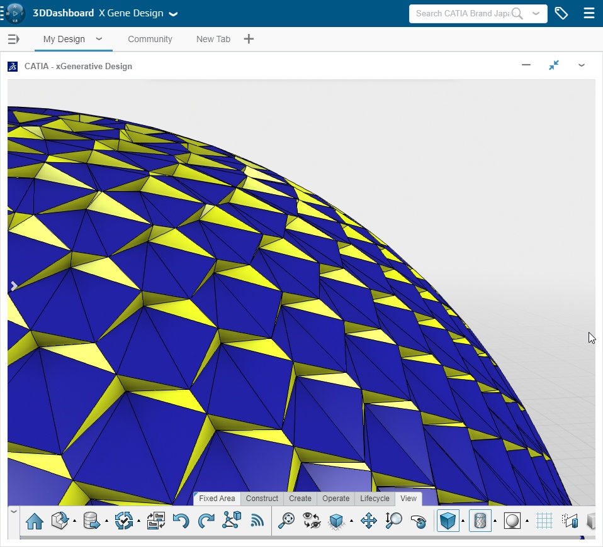Viewport: 603px width, 547px height.
Task: Select the Operate action bar tab
Action: pyautogui.click(x=335, y=499)
